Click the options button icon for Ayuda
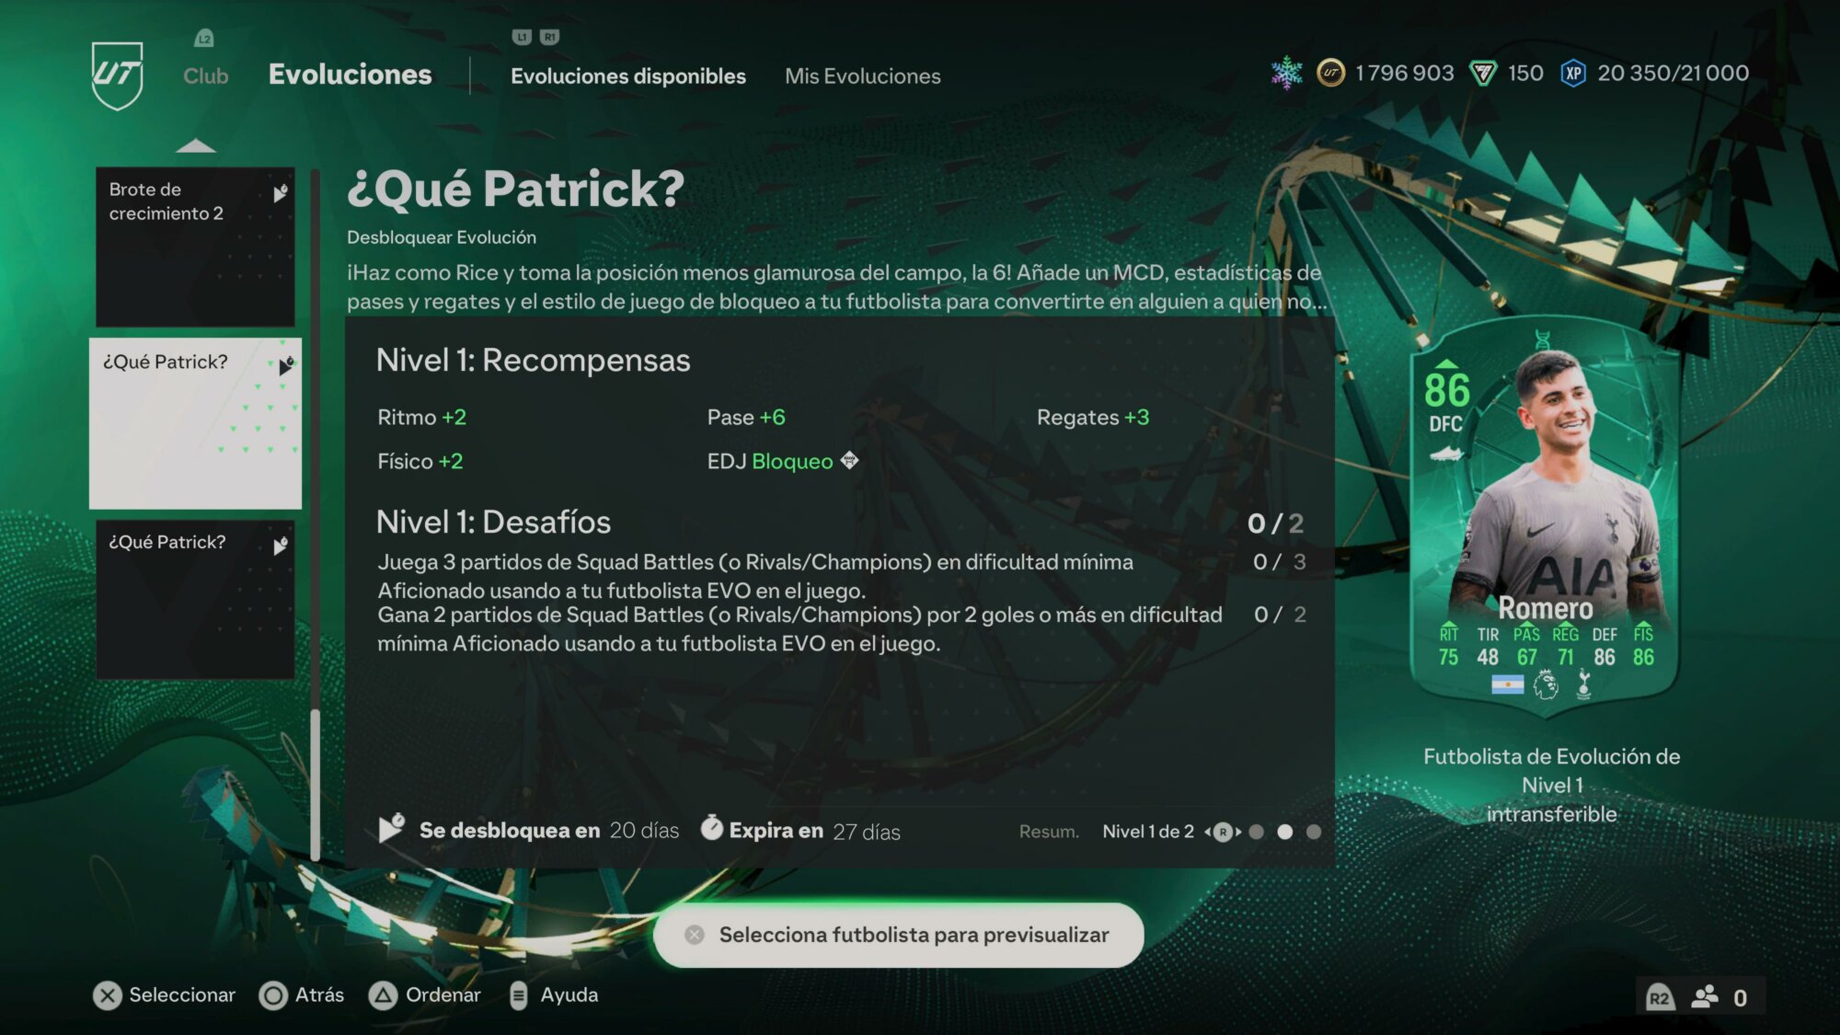Image resolution: width=1840 pixels, height=1035 pixels. (518, 995)
